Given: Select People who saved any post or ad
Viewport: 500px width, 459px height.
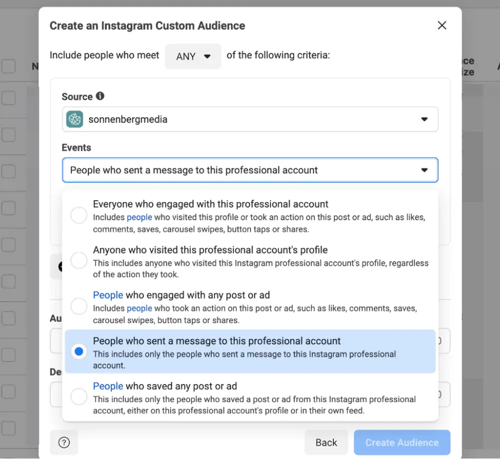Looking at the screenshot, I should click(79, 397).
